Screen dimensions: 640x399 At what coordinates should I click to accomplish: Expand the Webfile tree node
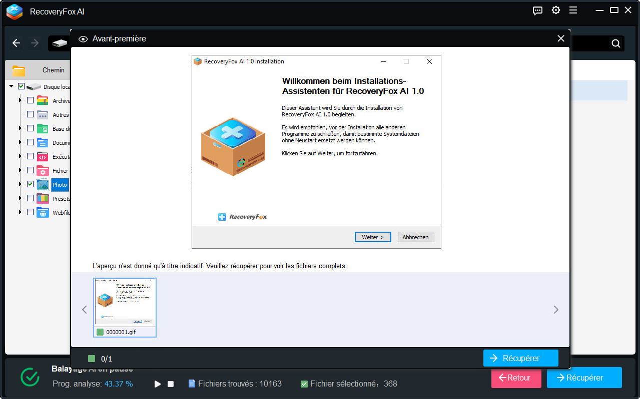(21, 212)
